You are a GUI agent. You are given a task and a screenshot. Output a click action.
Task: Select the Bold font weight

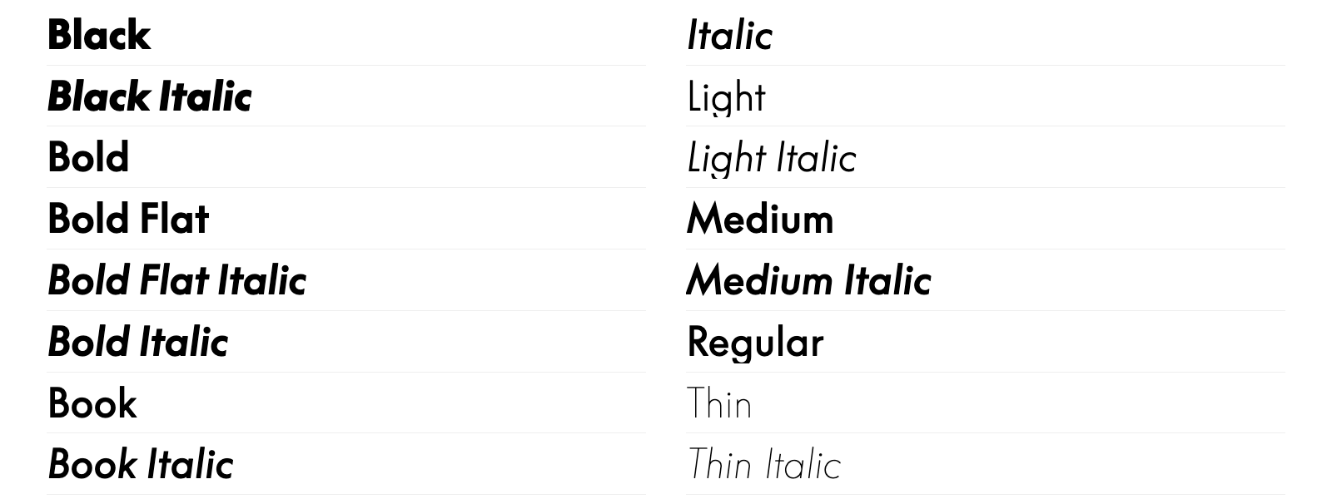click(88, 157)
